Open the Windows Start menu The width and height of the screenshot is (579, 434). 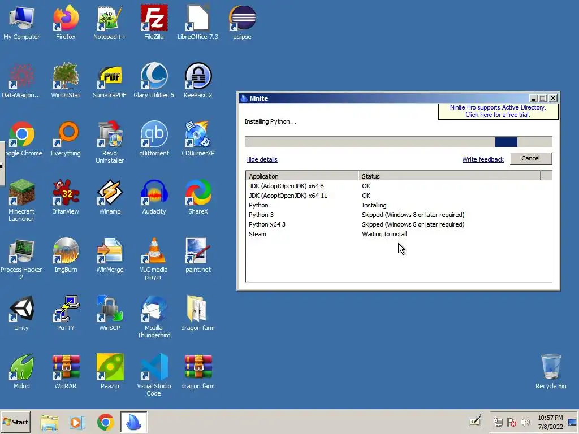[x=15, y=422]
